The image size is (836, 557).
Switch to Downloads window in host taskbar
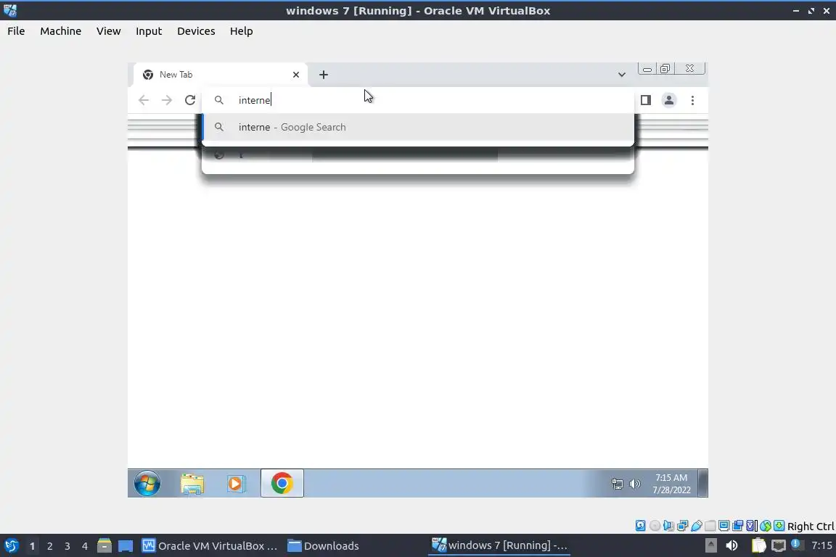(324, 546)
